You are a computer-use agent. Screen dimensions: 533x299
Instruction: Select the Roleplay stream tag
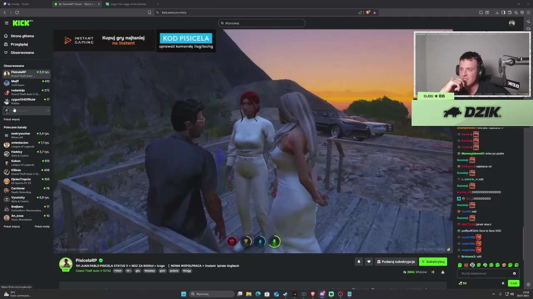pos(149,271)
